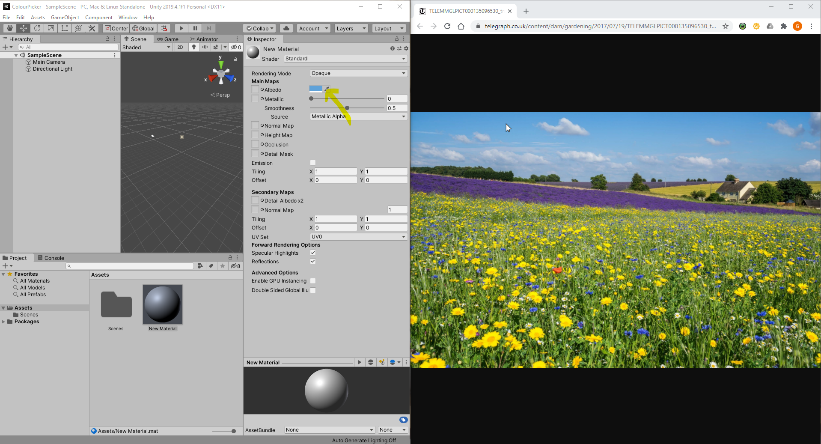The height and width of the screenshot is (444, 821).
Task: Select the Rect tool in the toolbar
Action: pos(64,28)
